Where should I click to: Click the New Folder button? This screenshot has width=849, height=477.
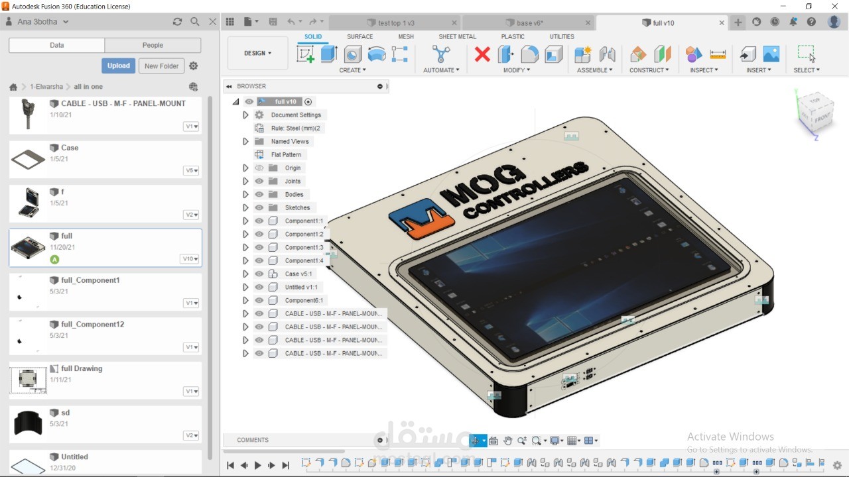162,66
